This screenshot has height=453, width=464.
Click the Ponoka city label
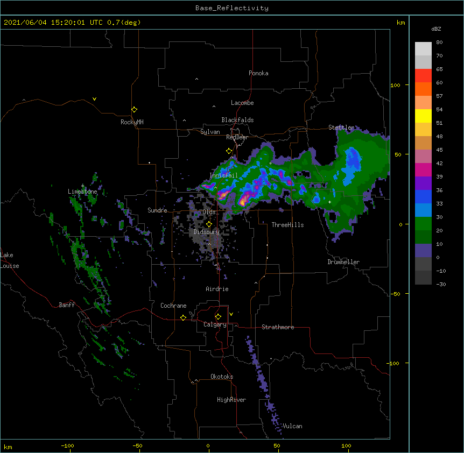(258, 73)
